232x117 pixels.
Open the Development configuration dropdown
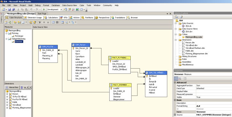[61, 10]
